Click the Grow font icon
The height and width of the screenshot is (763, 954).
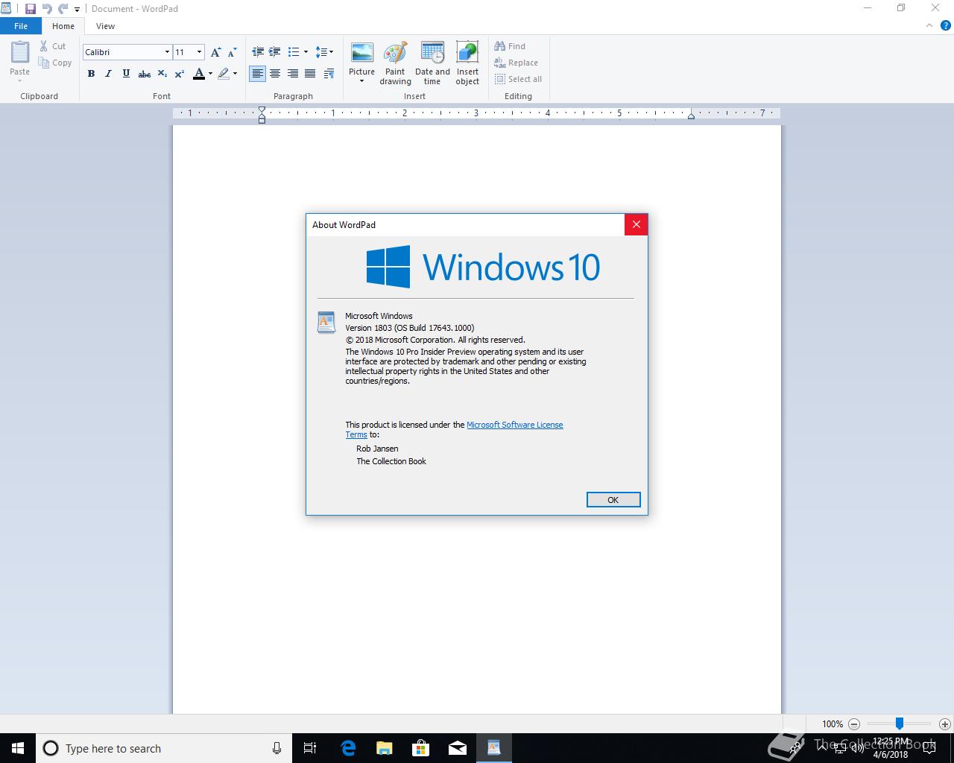(x=215, y=52)
